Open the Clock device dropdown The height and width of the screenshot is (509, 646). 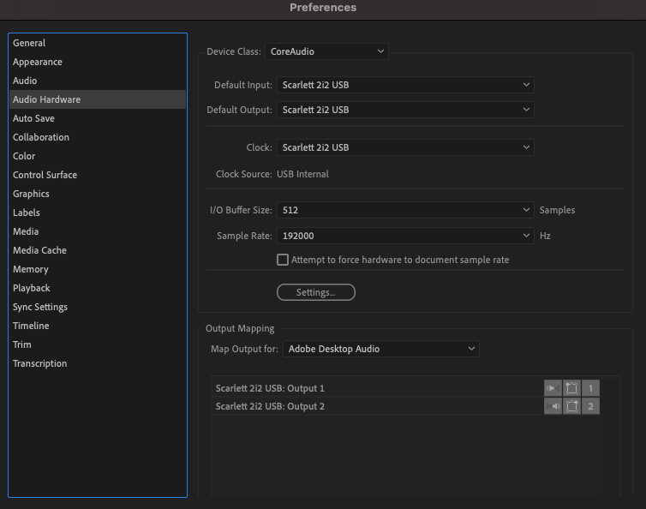click(405, 147)
